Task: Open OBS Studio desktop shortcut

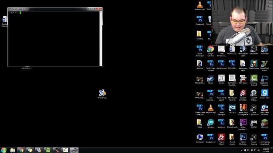Action: tap(254, 51)
